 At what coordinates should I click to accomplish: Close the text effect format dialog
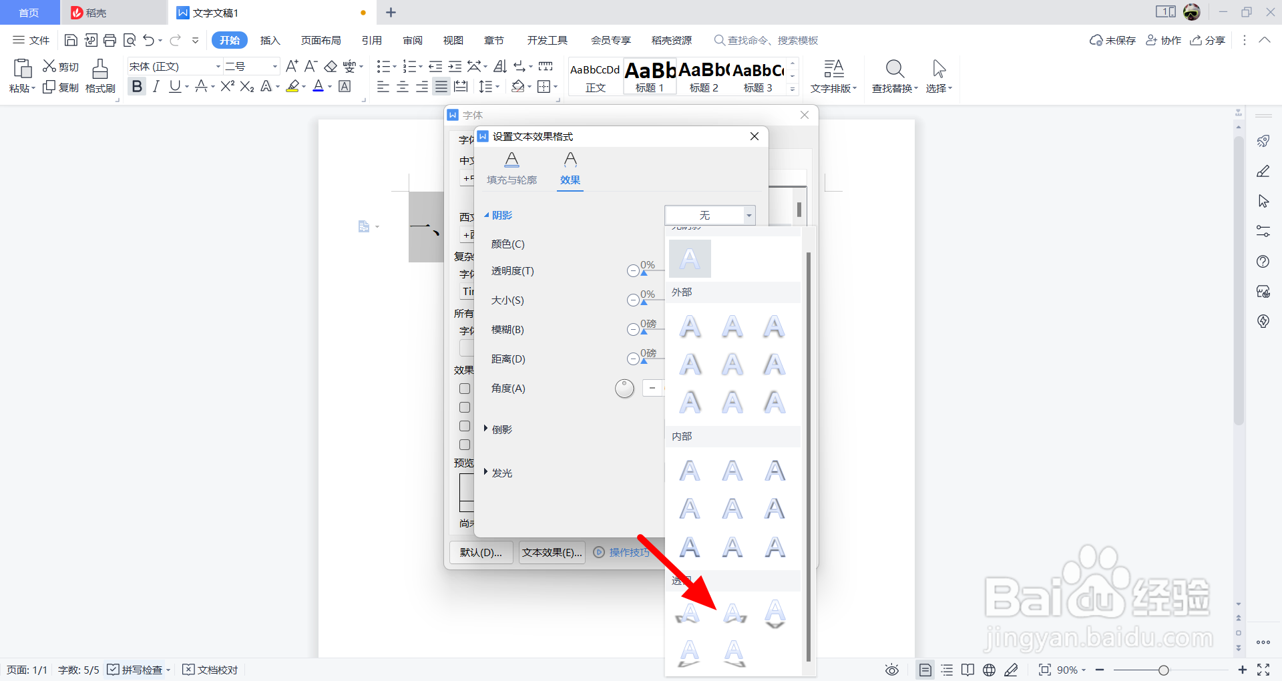point(755,136)
